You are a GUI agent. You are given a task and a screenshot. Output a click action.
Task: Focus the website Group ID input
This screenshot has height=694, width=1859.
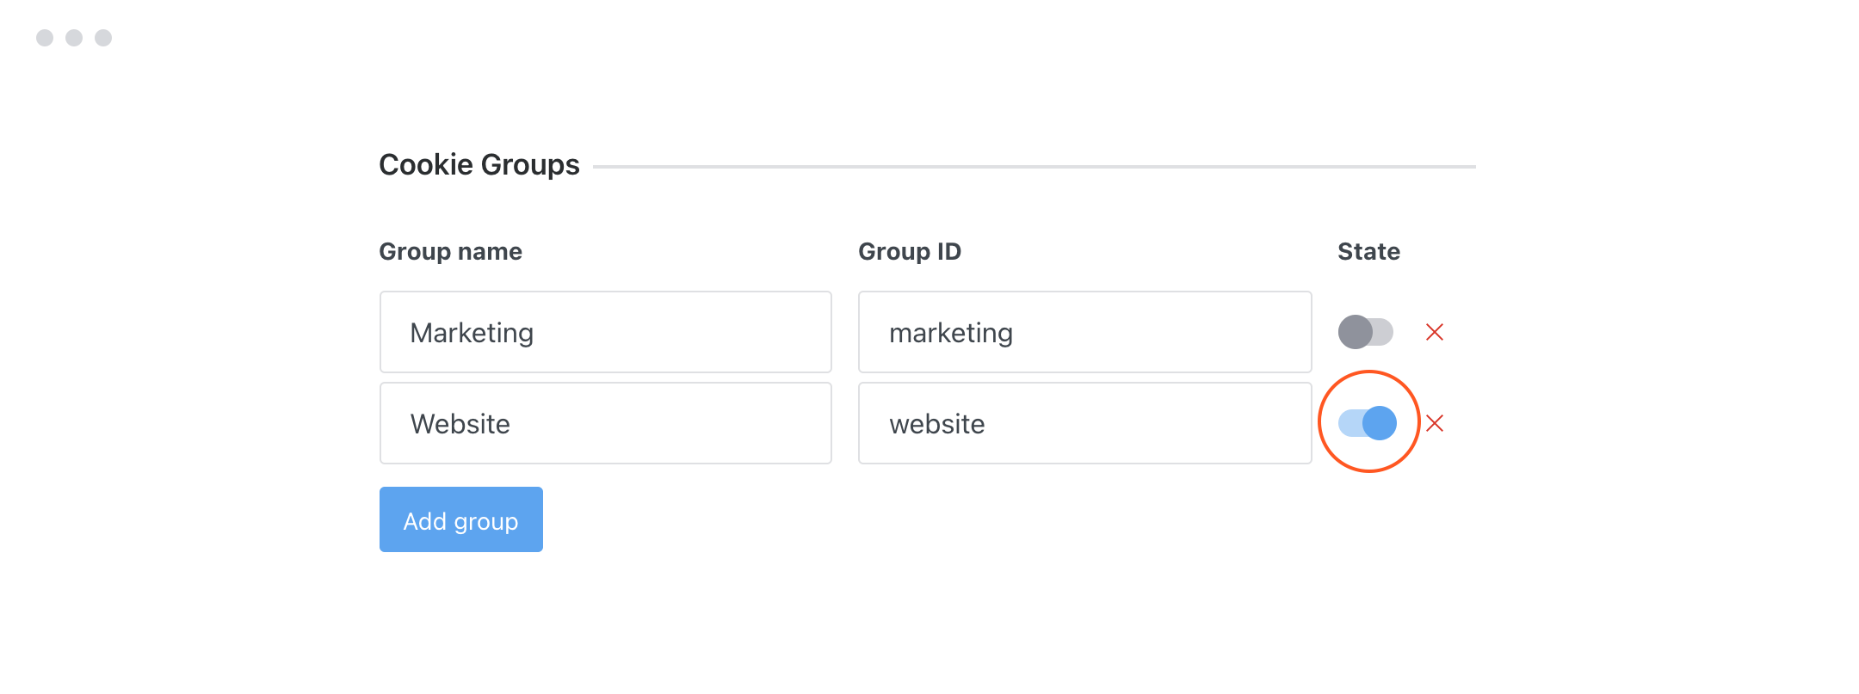pos(1084,423)
